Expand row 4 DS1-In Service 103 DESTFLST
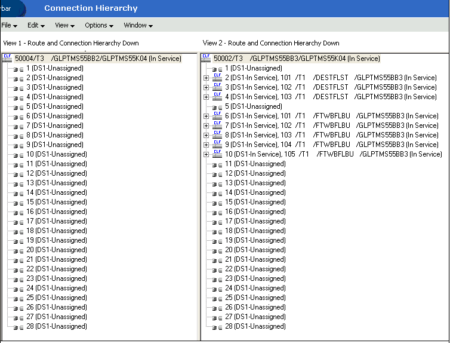The image size is (450, 343). [206, 97]
